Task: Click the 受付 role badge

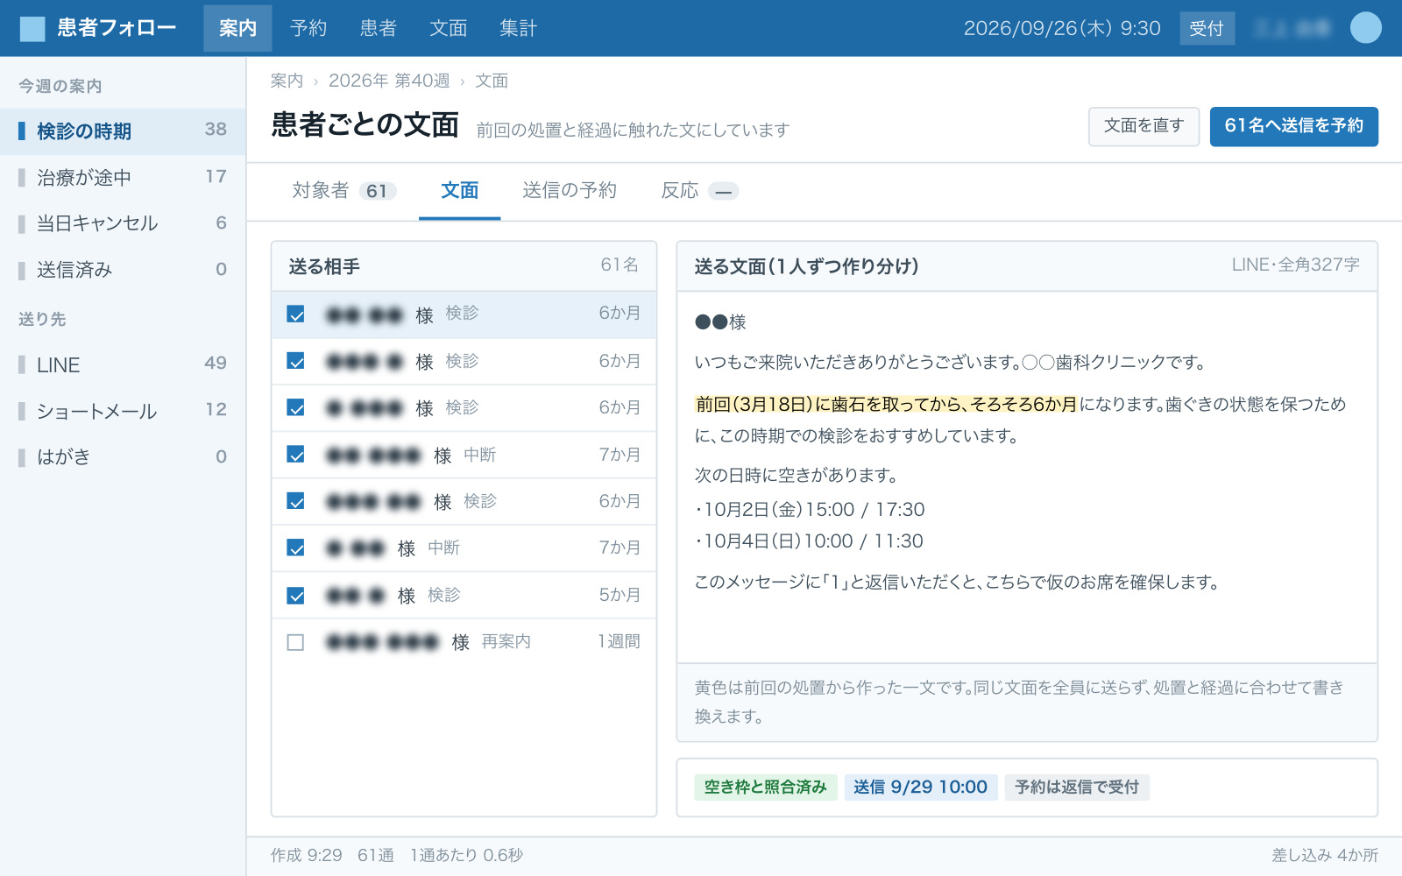Action: 1207,29
